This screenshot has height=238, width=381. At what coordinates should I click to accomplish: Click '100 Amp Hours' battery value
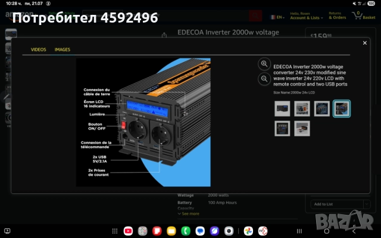pyautogui.click(x=222, y=202)
